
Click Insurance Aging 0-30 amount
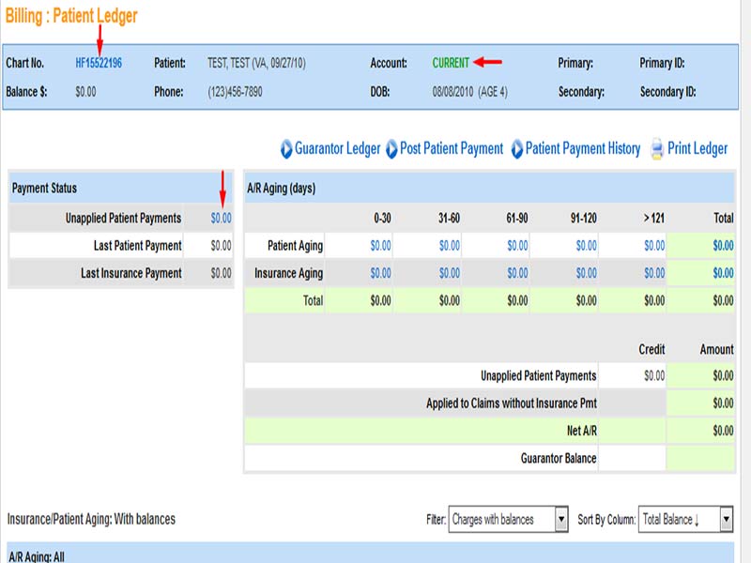click(x=380, y=273)
